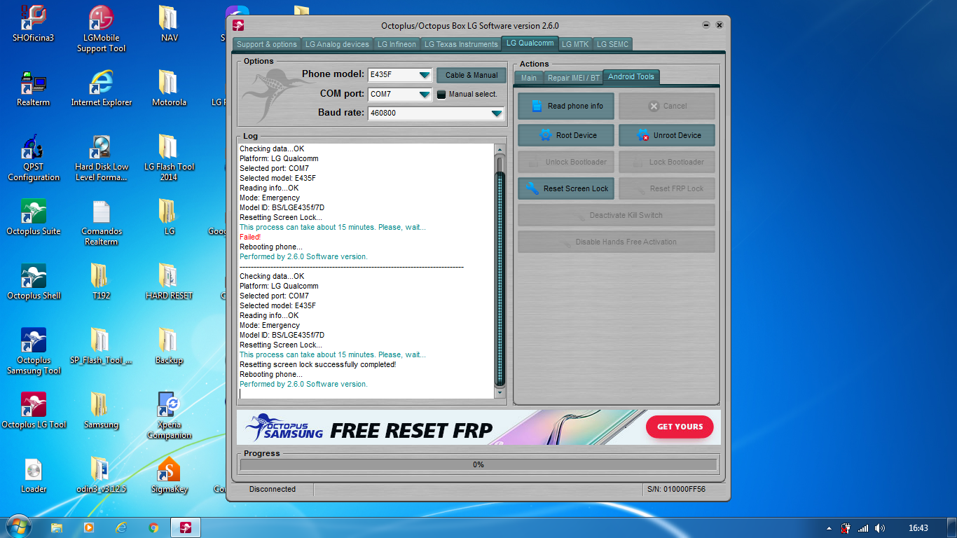This screenshot has height=538, width=957.
Task: Click the red Failed! log line
Action: [250, 237]
